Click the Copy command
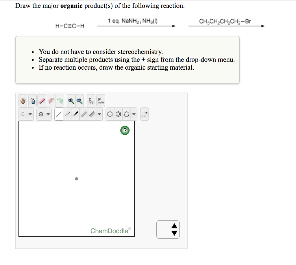This screenshot has width=296, height=265. tap(90, 100)
